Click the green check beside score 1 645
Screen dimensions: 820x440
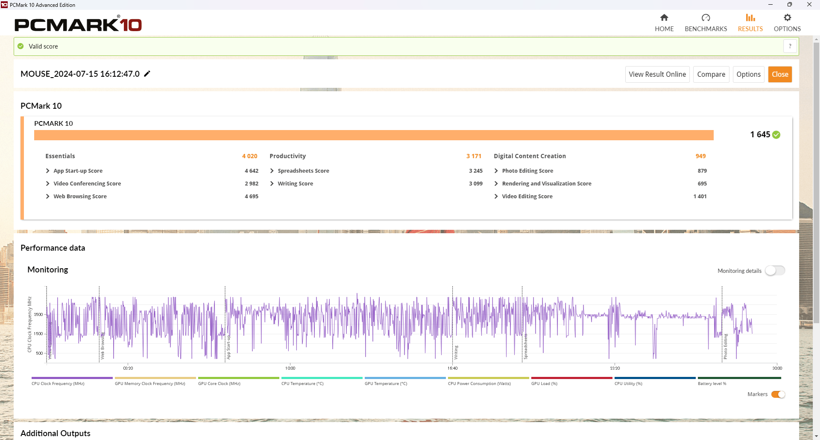[776, 135]
